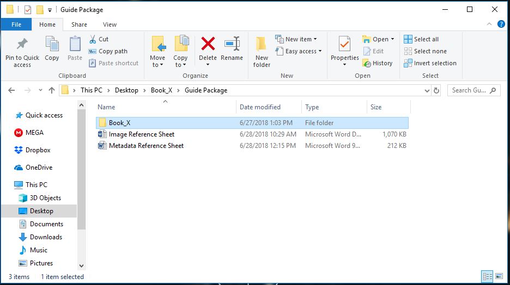This screenshot has width=510, height=285.
Task: Pin to Quick access button
Action: click(x=22, y=52)
